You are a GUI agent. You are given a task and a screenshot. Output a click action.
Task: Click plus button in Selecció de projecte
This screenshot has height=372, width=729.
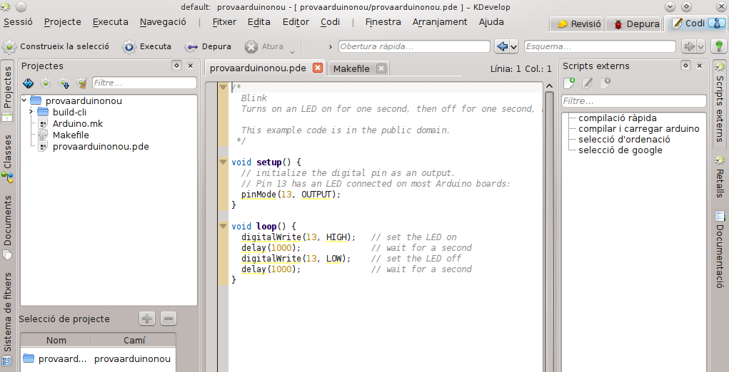tap(147, 319)
